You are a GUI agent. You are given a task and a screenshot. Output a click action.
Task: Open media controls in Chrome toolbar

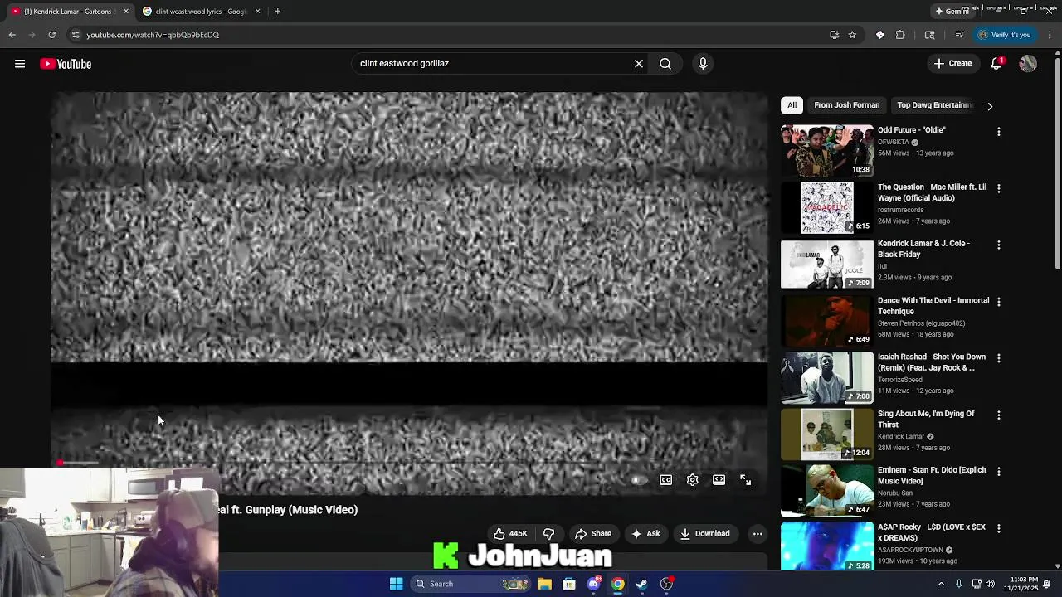[959, 35]
